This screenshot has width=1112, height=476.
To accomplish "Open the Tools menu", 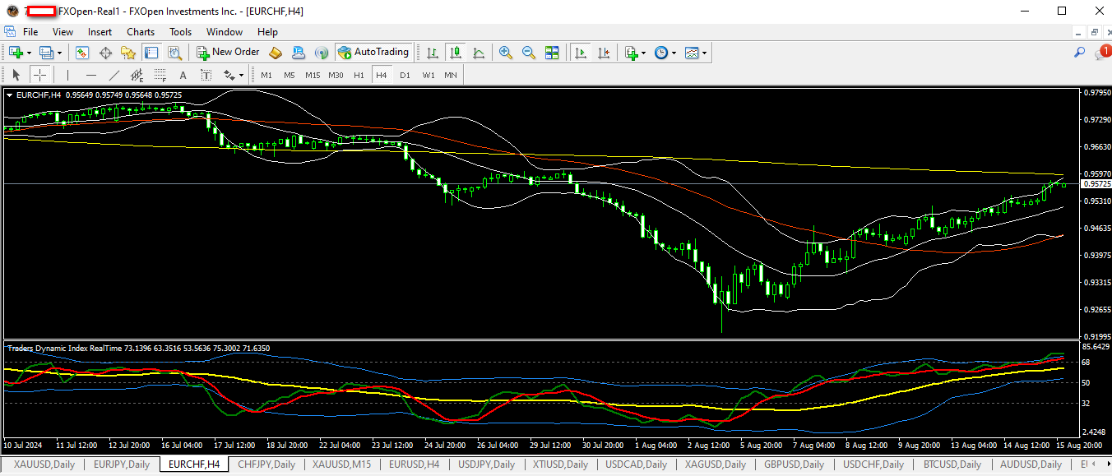I will [x=180, y=32].
